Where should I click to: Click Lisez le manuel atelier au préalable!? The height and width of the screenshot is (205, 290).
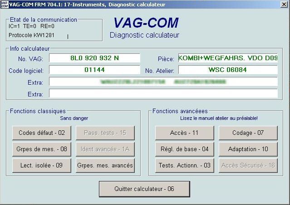pos(219,118)
